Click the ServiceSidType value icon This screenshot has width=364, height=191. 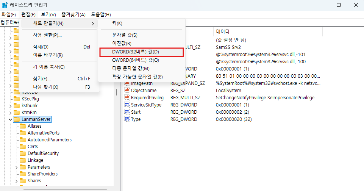coord(127,105)
